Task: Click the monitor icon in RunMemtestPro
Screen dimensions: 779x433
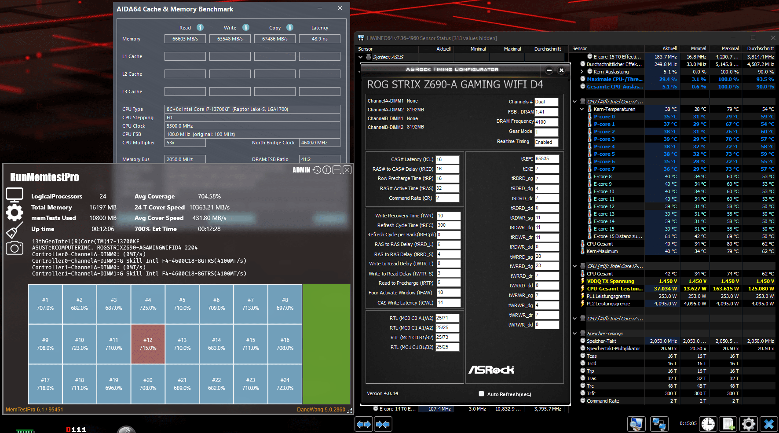Action: (x=15, y=194)
